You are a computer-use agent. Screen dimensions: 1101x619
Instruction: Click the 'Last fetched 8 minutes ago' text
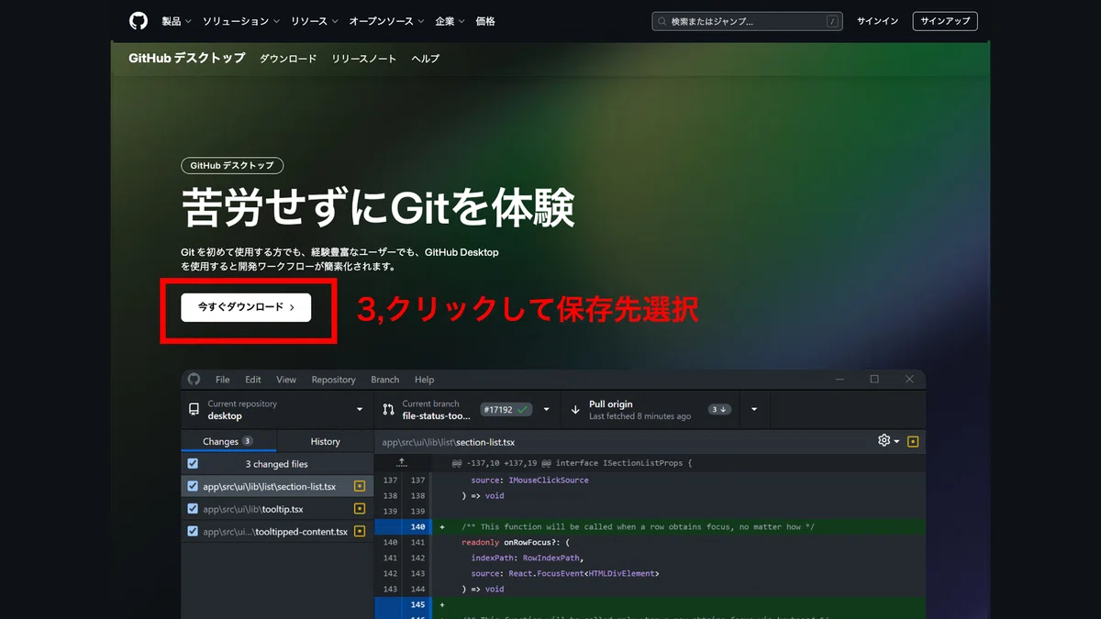pyautogui.click(x=639, y=416)
